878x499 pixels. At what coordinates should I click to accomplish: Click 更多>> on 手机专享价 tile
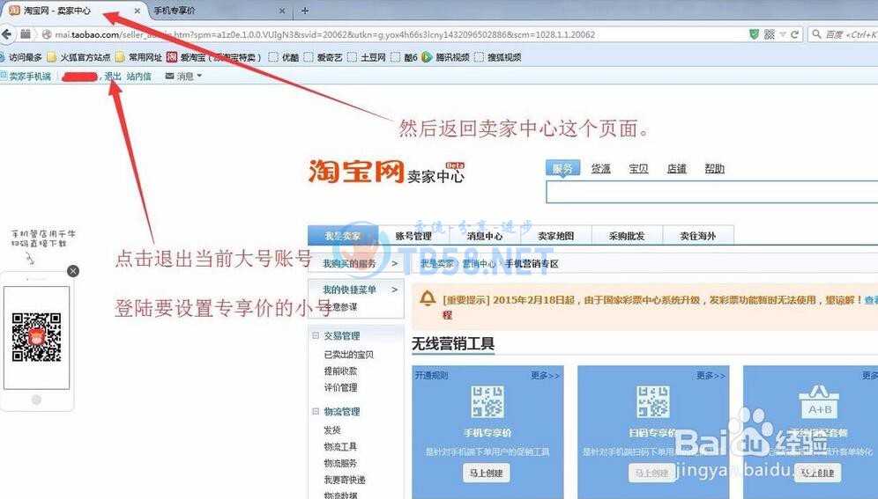point(545,376)
